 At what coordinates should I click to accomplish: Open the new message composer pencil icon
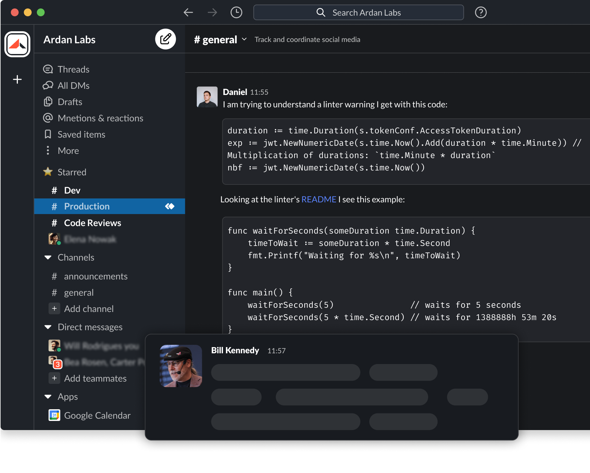tap(165, 39)
